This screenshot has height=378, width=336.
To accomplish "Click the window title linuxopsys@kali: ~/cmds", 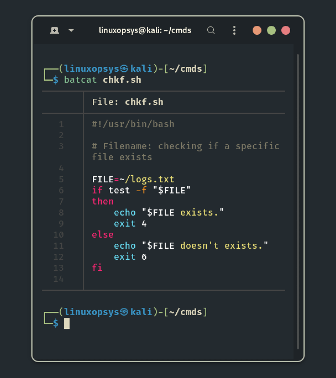I will (x=145, y=30).
